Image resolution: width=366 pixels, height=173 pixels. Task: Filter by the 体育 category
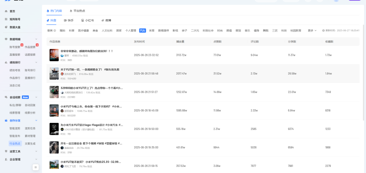(152, 30)
